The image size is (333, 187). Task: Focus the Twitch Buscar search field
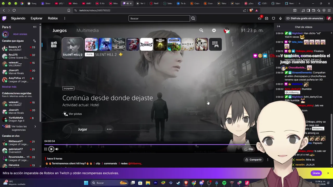pos(159,18)
